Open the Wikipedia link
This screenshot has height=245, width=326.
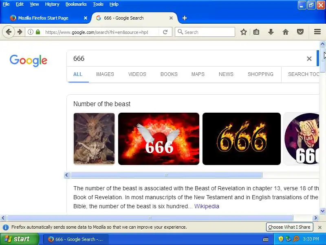click(207, 206)
